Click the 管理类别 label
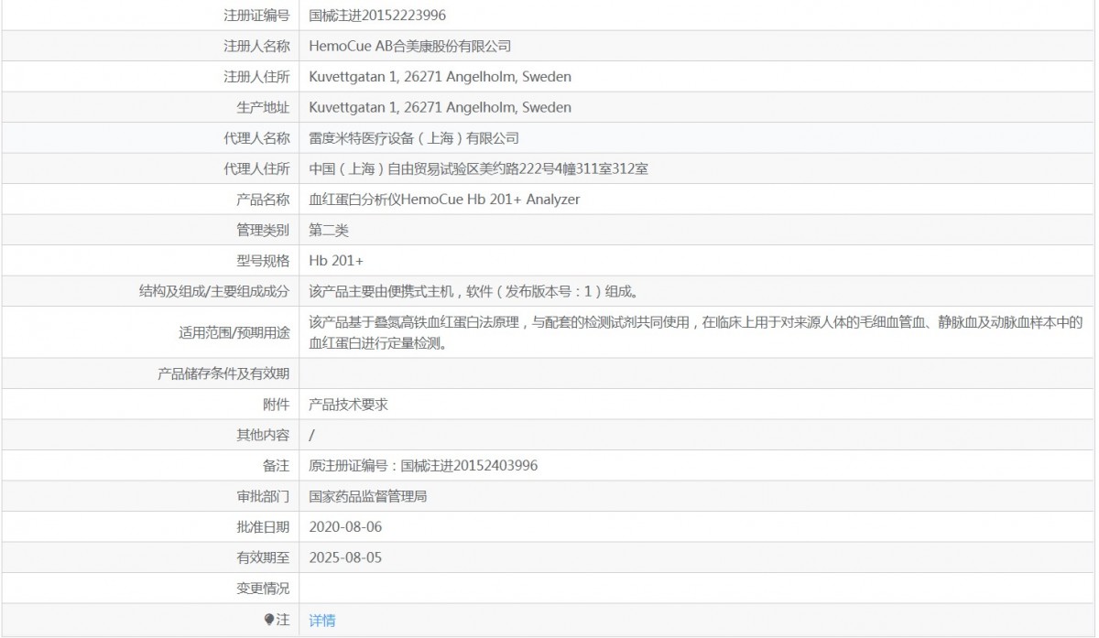 click(263, 230)
